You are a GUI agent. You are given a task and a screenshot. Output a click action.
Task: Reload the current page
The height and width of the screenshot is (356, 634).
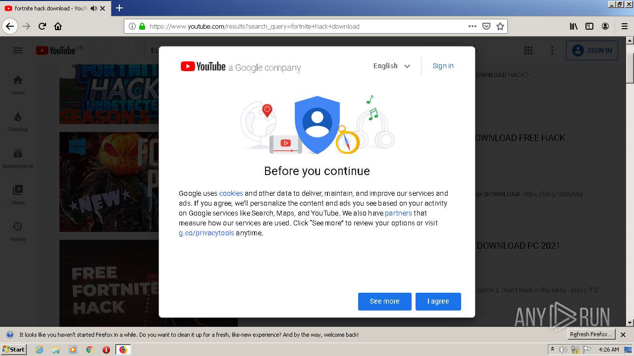[x=43, y=26]
